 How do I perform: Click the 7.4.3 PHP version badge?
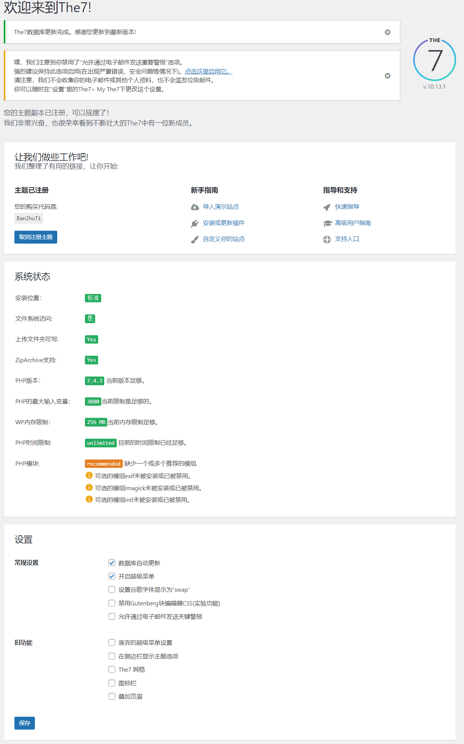click(94, 381)
